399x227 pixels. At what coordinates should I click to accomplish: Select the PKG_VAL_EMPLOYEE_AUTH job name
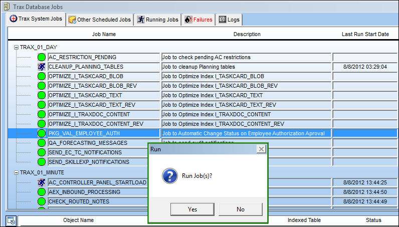click(x=104, y=133)
